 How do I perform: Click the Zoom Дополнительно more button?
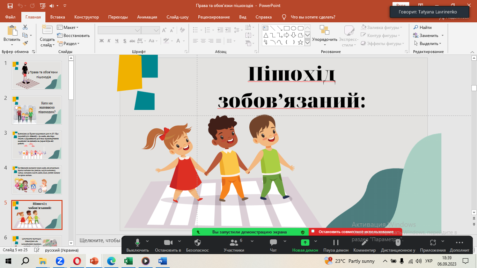tap(460, 245)
